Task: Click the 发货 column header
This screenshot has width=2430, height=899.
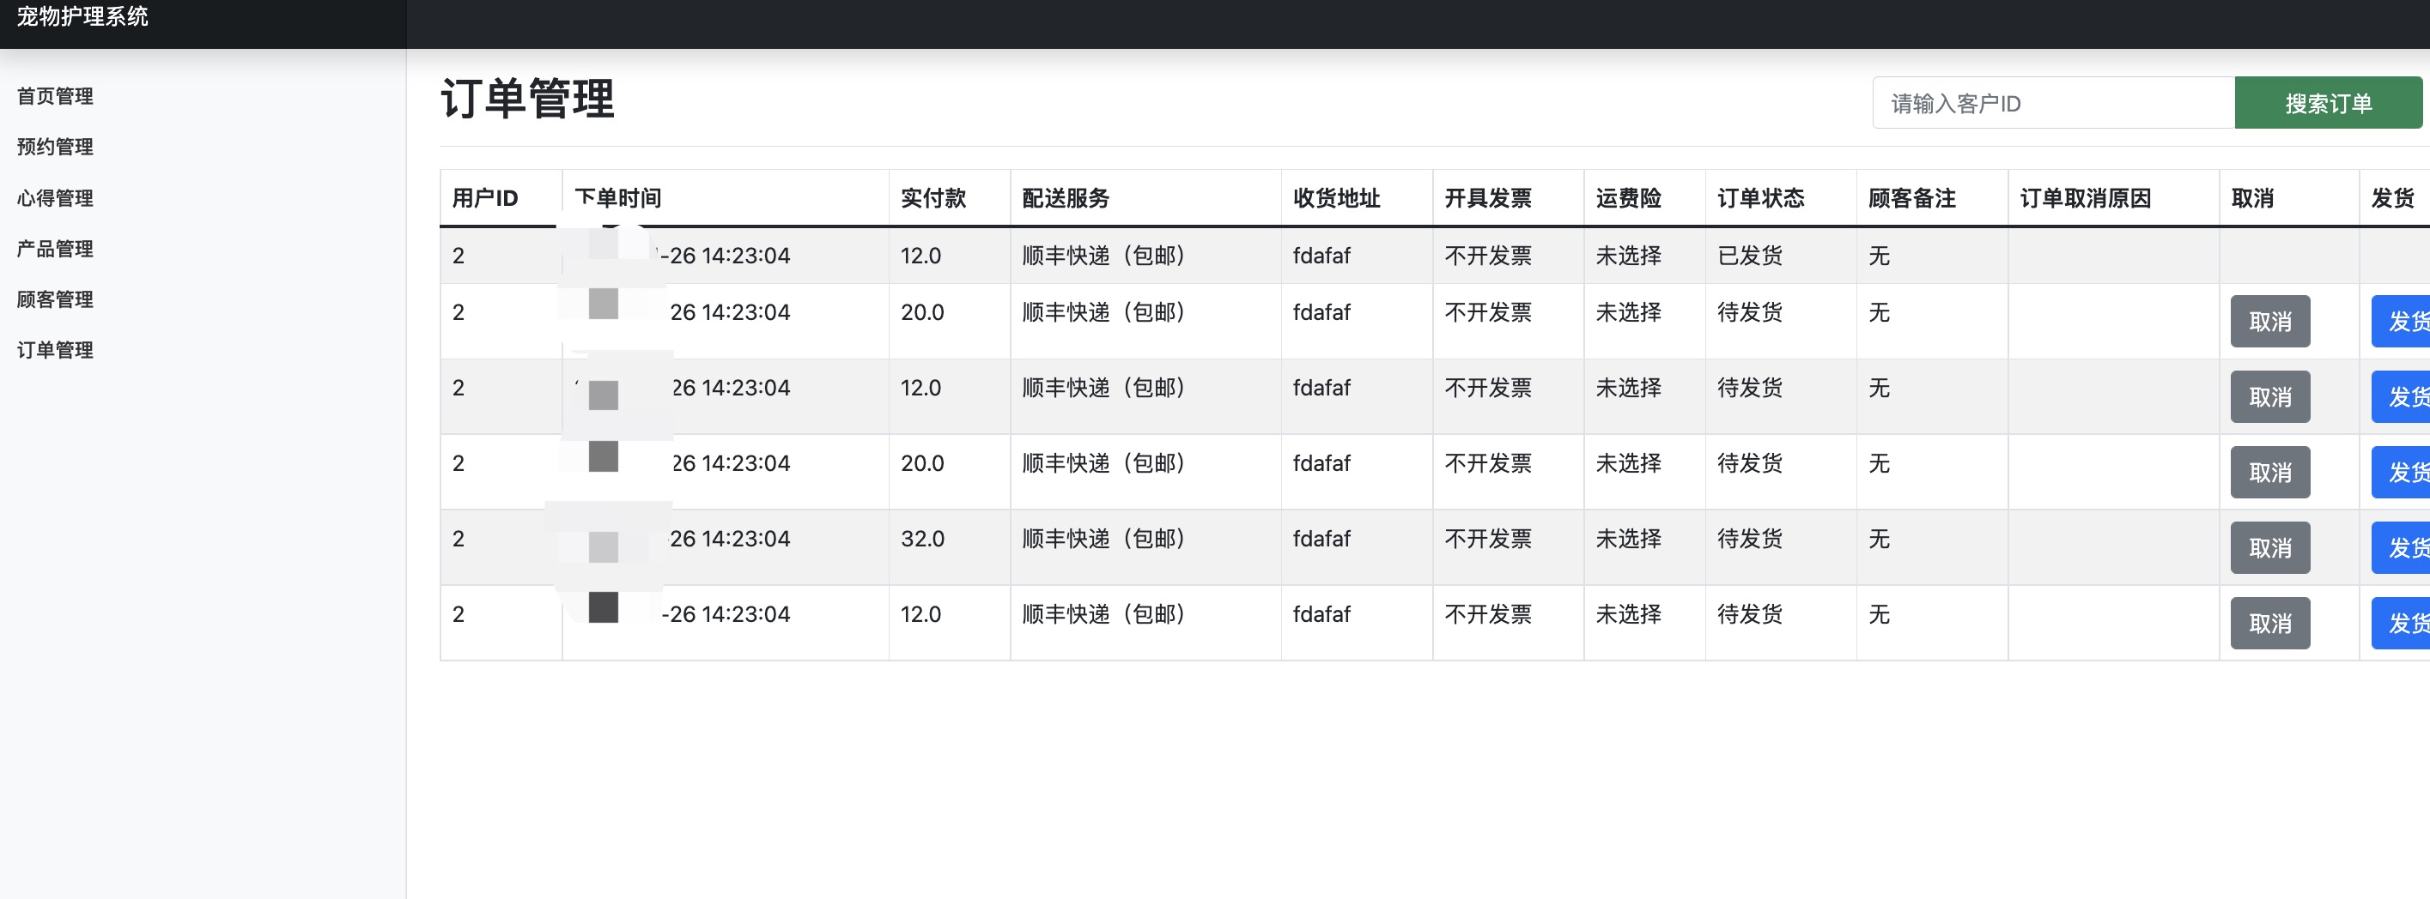Action: (2392, 198)
